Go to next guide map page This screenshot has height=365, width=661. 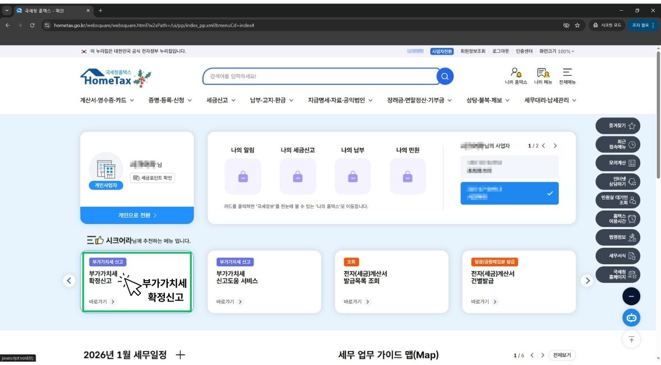pos(543,355)
